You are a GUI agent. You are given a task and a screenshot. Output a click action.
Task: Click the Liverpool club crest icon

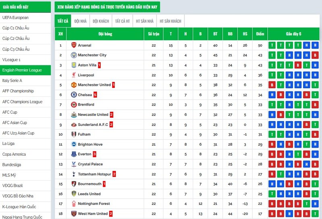click(x=74, y=75)
